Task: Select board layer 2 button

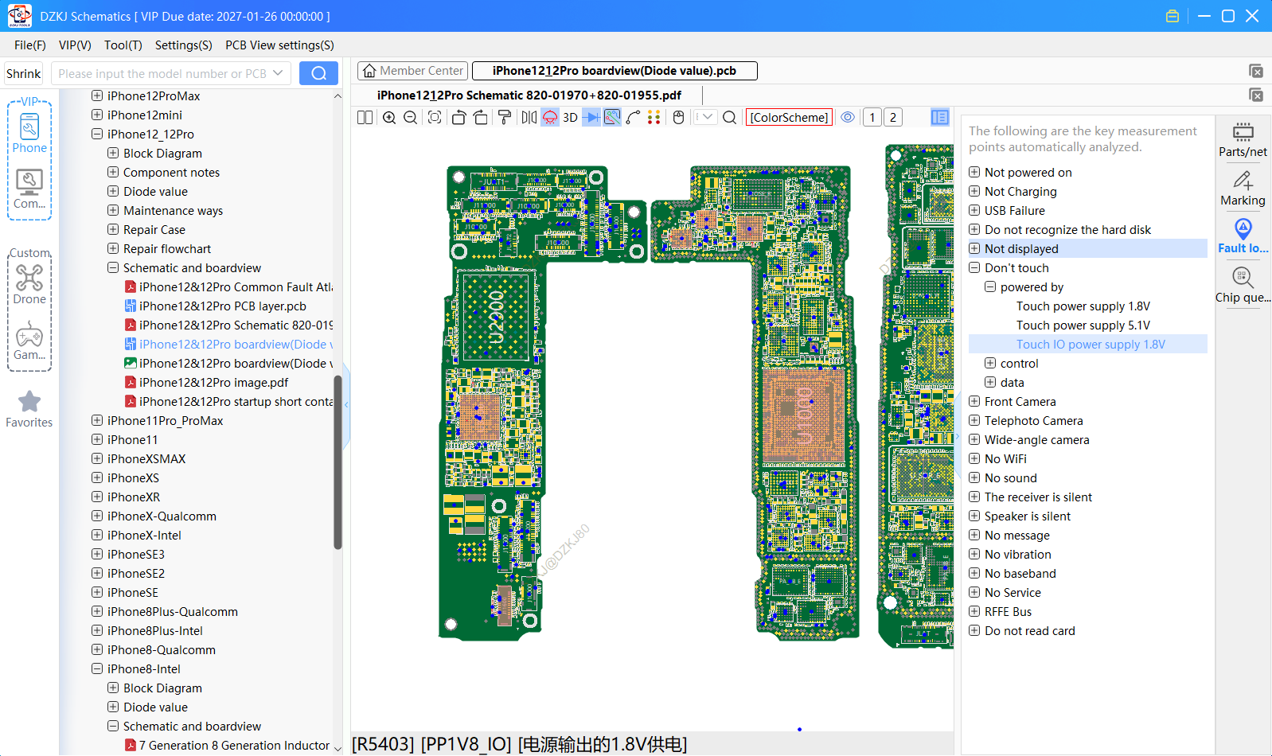Action: pos(893,117)
